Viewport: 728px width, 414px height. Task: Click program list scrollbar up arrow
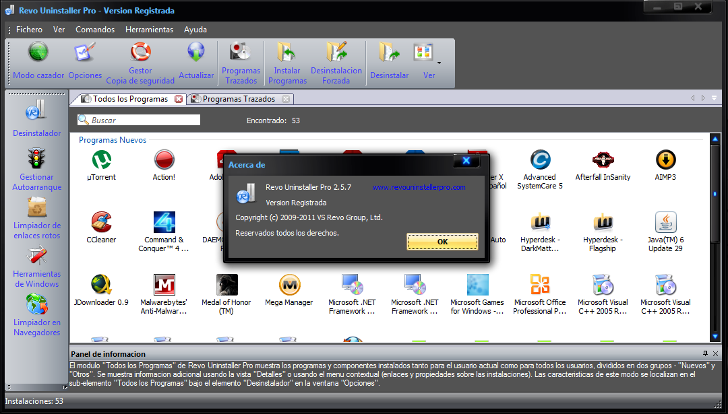pyautogui.click(x=715, y=138)
